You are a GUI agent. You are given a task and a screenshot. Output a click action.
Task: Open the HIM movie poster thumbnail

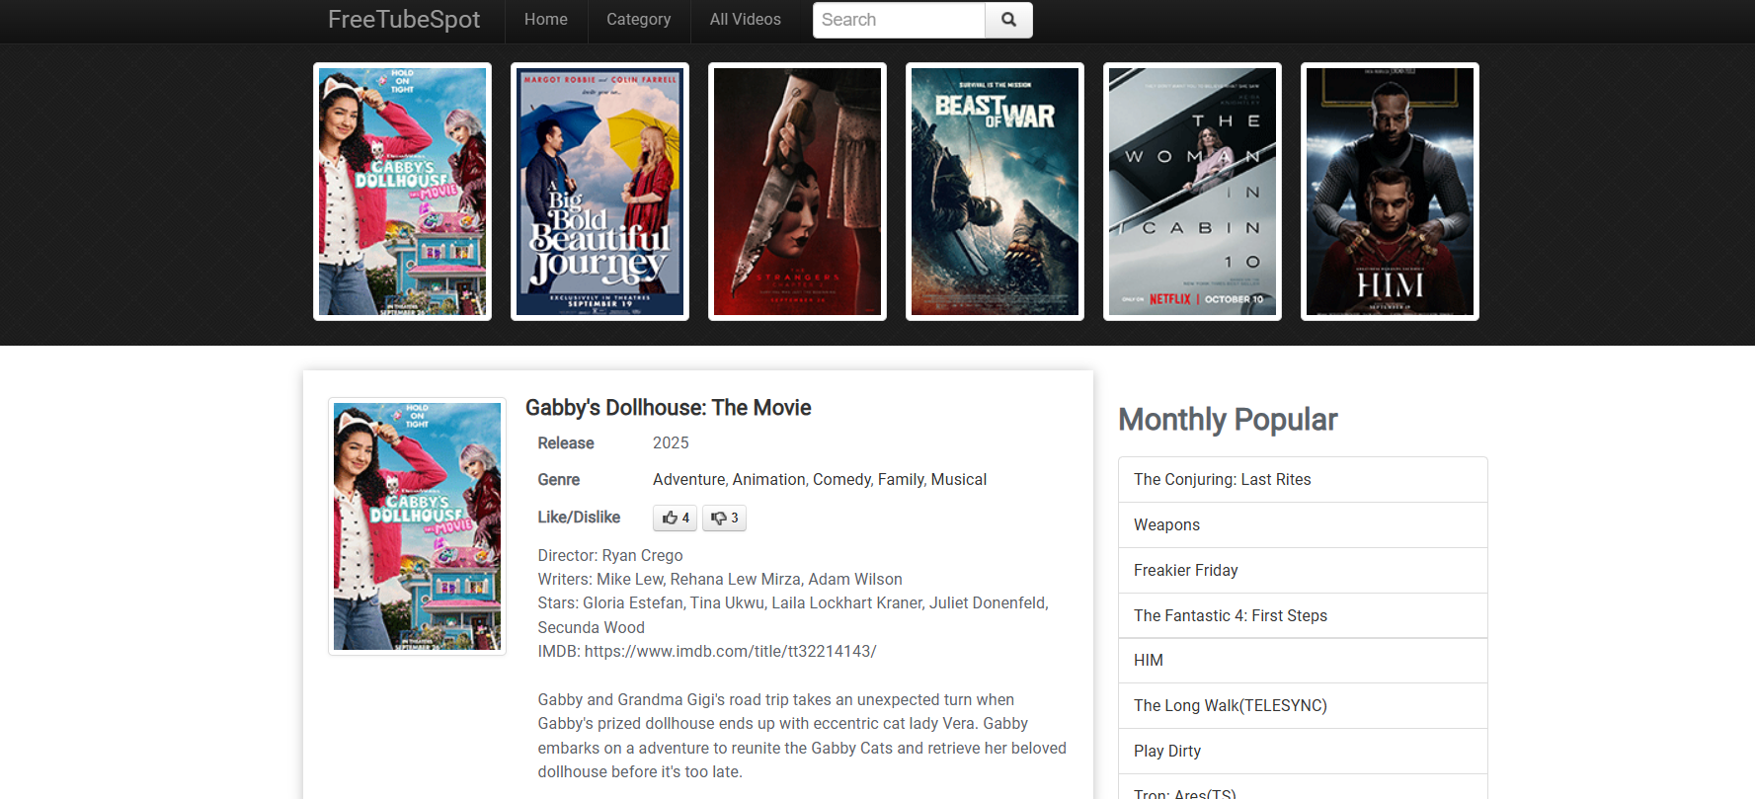[1390, 192]
